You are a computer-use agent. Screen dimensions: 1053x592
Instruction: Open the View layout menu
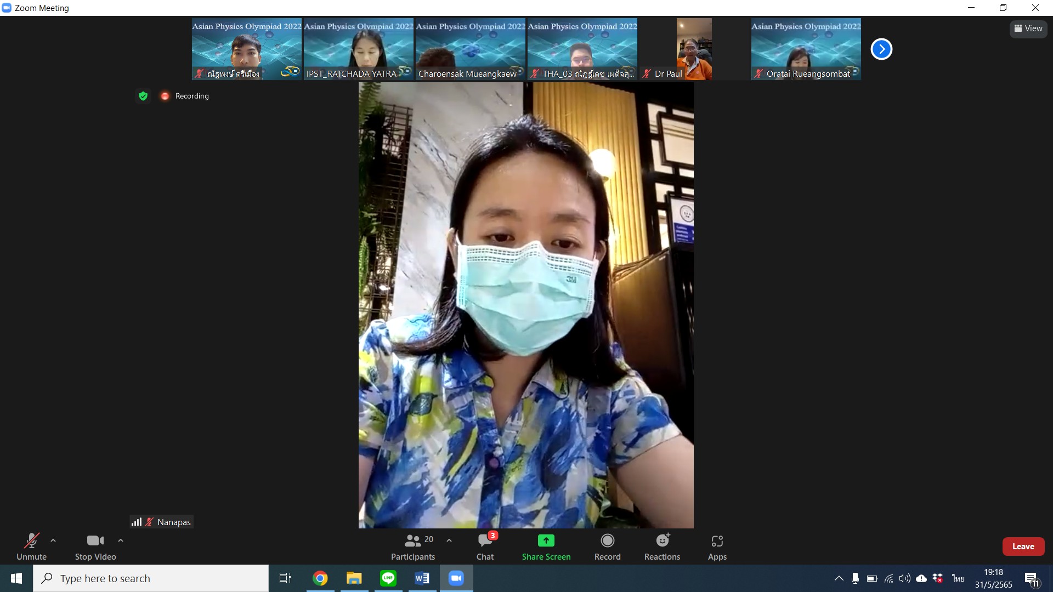coord(1028,29)
